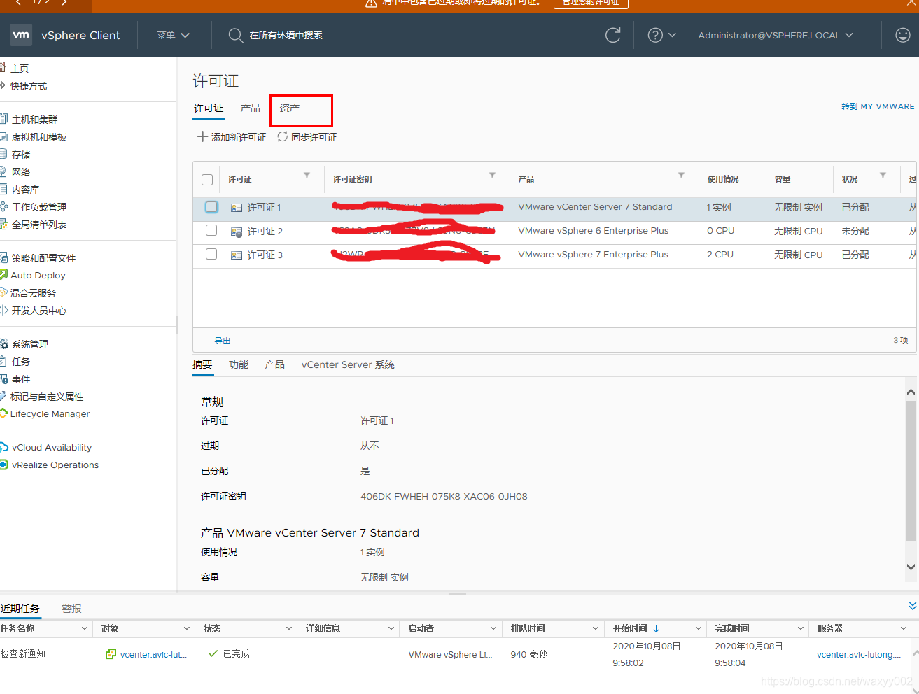This screenshot has height=694, width=919.
Task: Switch to the 资产 tab
Action: (x=289, y=108)
